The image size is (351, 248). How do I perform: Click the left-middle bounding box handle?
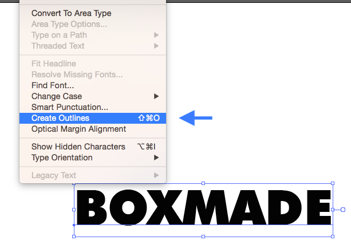(x=74, y=210)
